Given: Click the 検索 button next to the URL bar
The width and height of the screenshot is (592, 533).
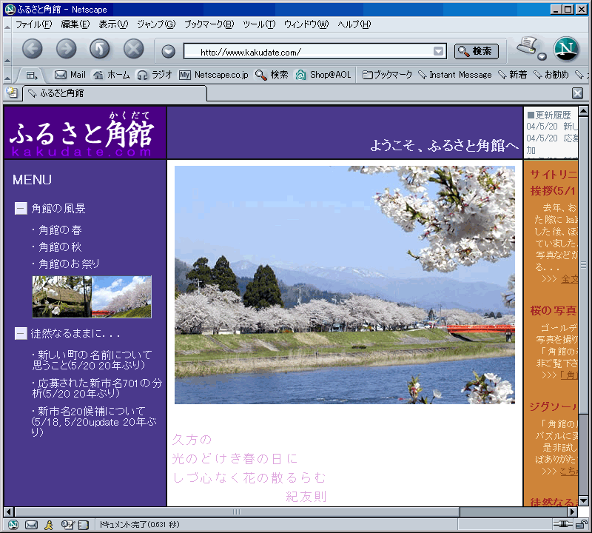Looking at the screenshot, I should click(x=477, y=51).
